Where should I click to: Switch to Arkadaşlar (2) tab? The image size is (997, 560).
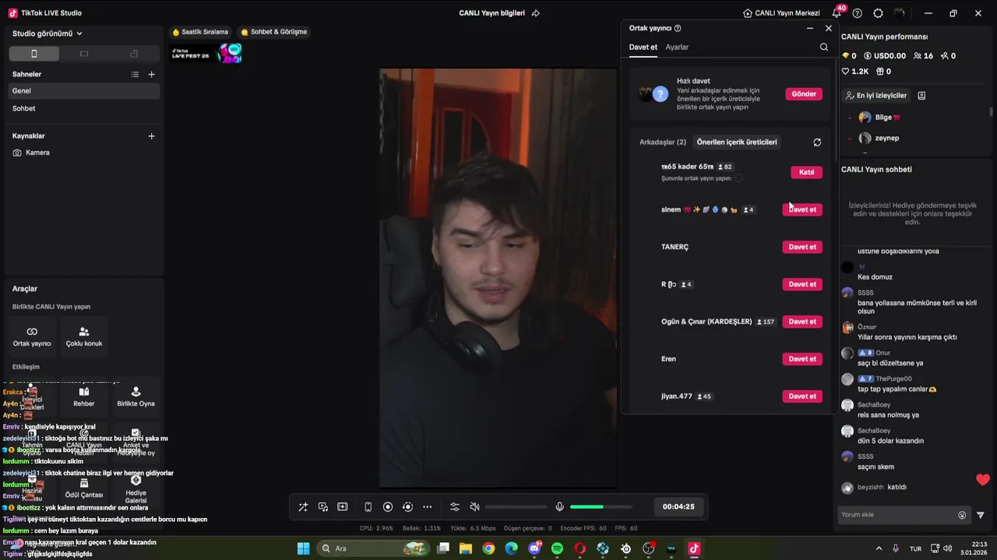663,142
